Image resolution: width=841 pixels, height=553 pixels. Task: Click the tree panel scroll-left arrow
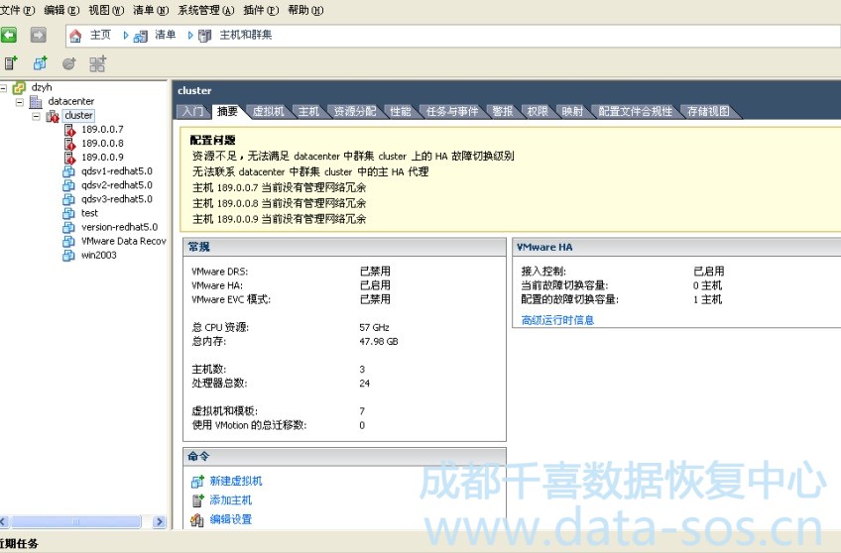coord(3,522)
